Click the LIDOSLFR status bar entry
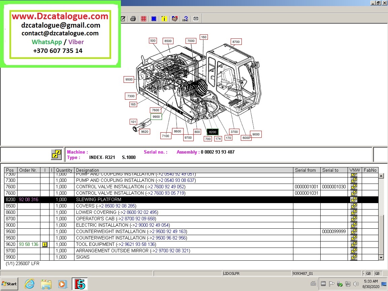388x291 pixels. [x=257, y=273]
